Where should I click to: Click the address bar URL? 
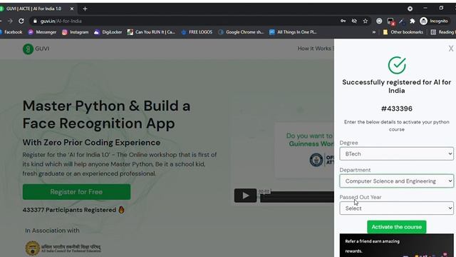(x=61, y=21)
